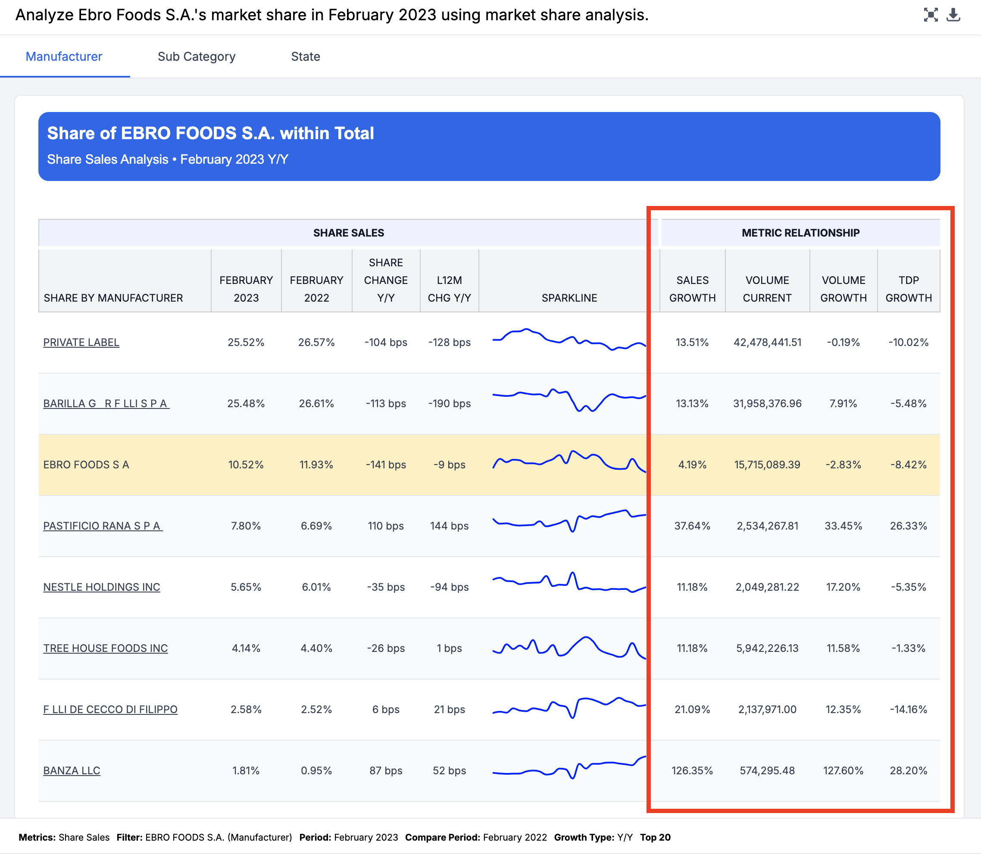Screen dimensions: 981x854
Task: Select the highlighted EBRO FOODS S A row
Action: 86,464
